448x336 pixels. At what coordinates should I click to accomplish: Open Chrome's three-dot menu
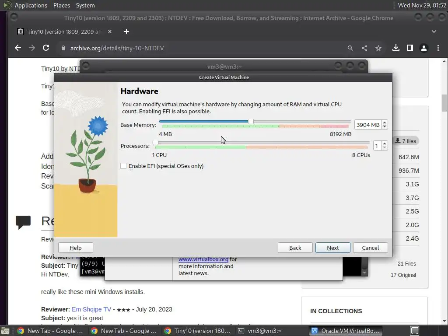tap(438, 48)
